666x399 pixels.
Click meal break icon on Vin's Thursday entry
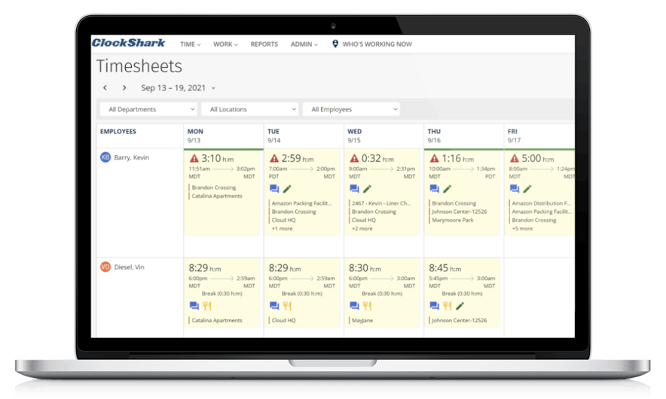pyautogui.click(x=447, y=306)
